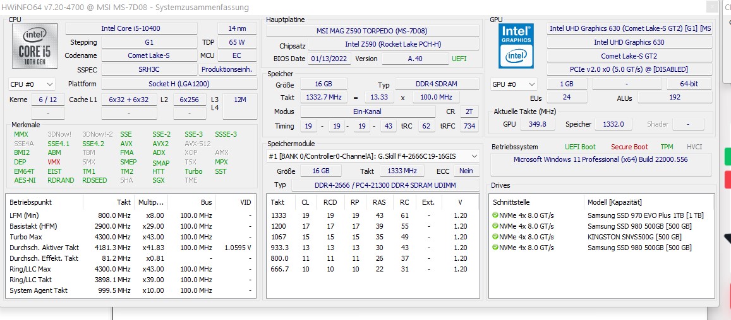
Task: Select the KINGSTON SNVS500G drive entry
Action: pos(601,237)
